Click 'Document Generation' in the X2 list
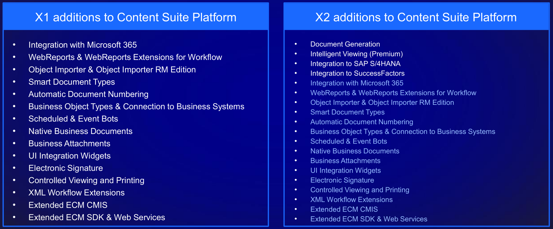Viewport: 553px width, 229px height. tap(345, 44)
